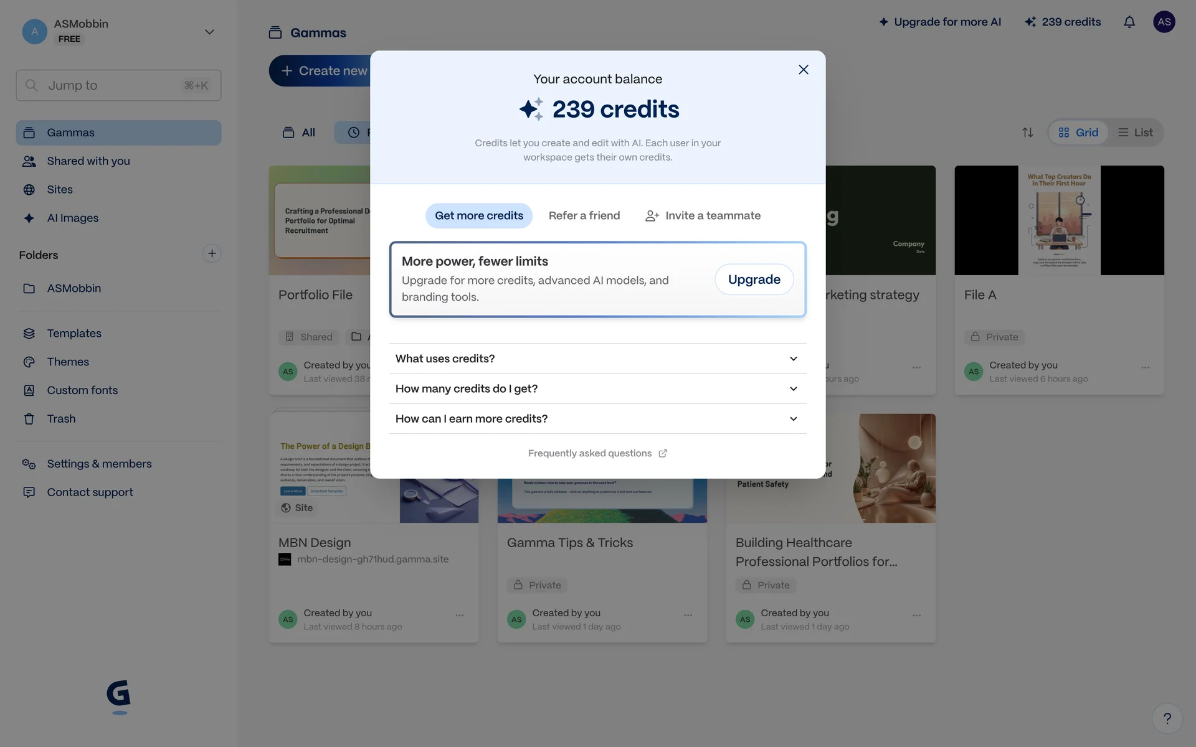Click the sort order arrows icon
The height and width of the screenshot is (747, 1196).
(1027, 133)
